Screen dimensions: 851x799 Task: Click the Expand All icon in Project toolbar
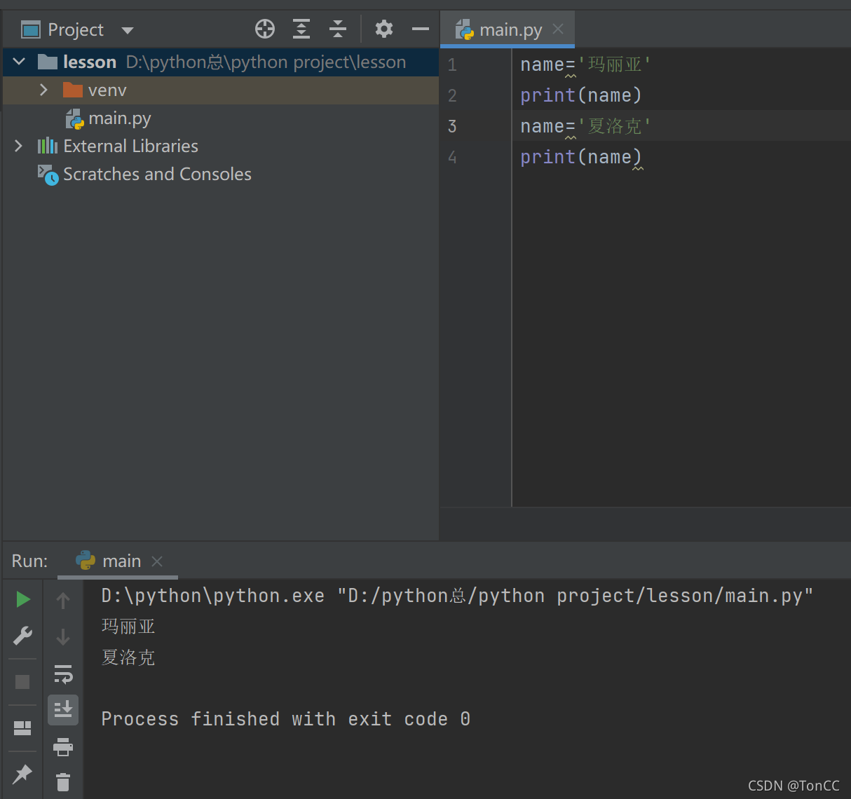(301, 29)
